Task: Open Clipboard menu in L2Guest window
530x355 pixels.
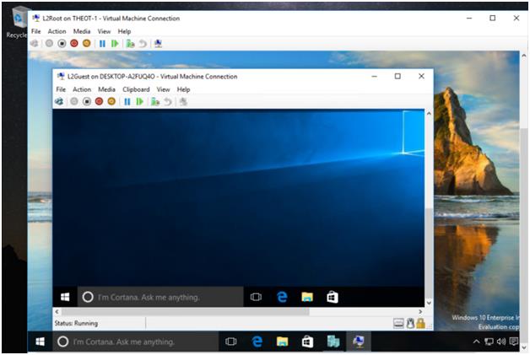Action: click(x=136, y=89)
